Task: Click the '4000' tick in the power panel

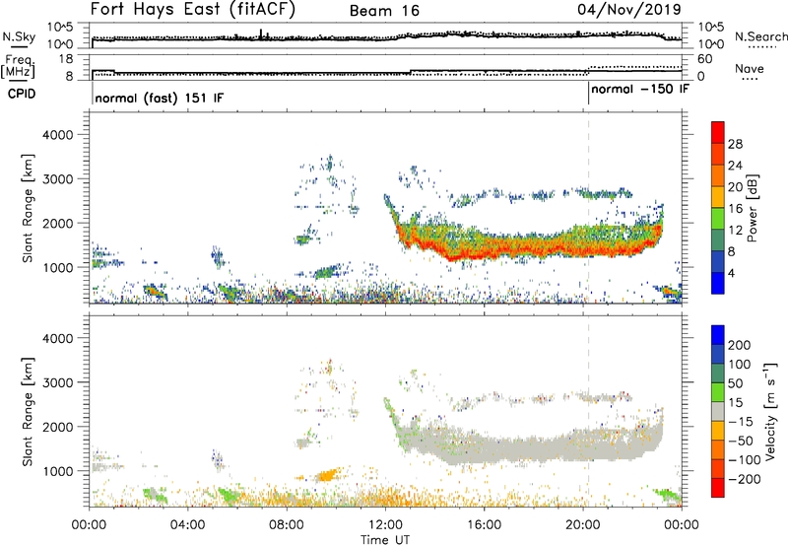Action: (x=58, y=135)
